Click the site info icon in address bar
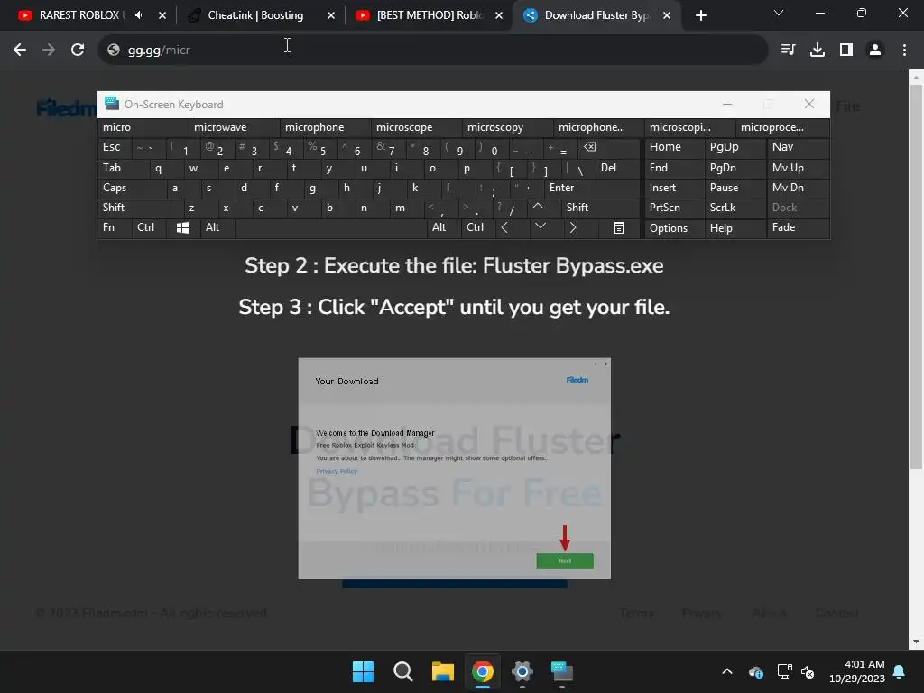The image size is (924, 693). pyautogui.click(x=113, y=51)
